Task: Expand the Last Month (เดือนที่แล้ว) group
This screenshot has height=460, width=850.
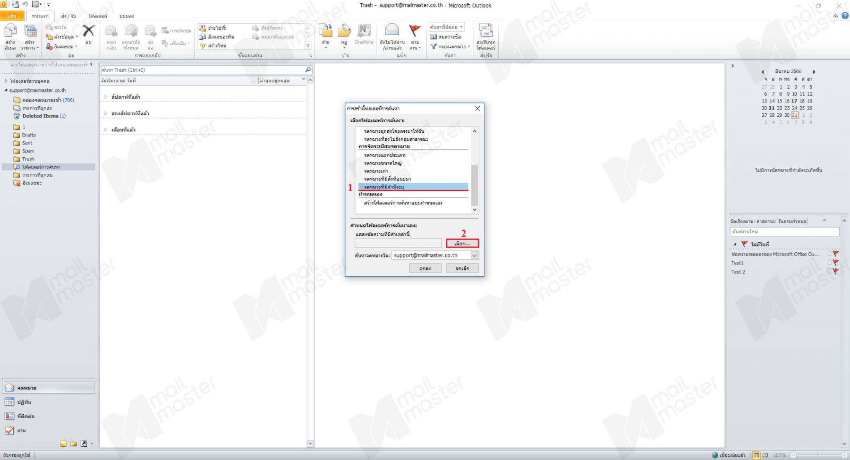Action: pos(106,130)
